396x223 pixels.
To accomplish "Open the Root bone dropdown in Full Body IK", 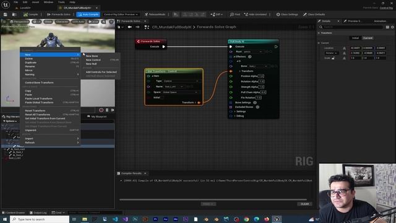I will click(x=253, y=51).
